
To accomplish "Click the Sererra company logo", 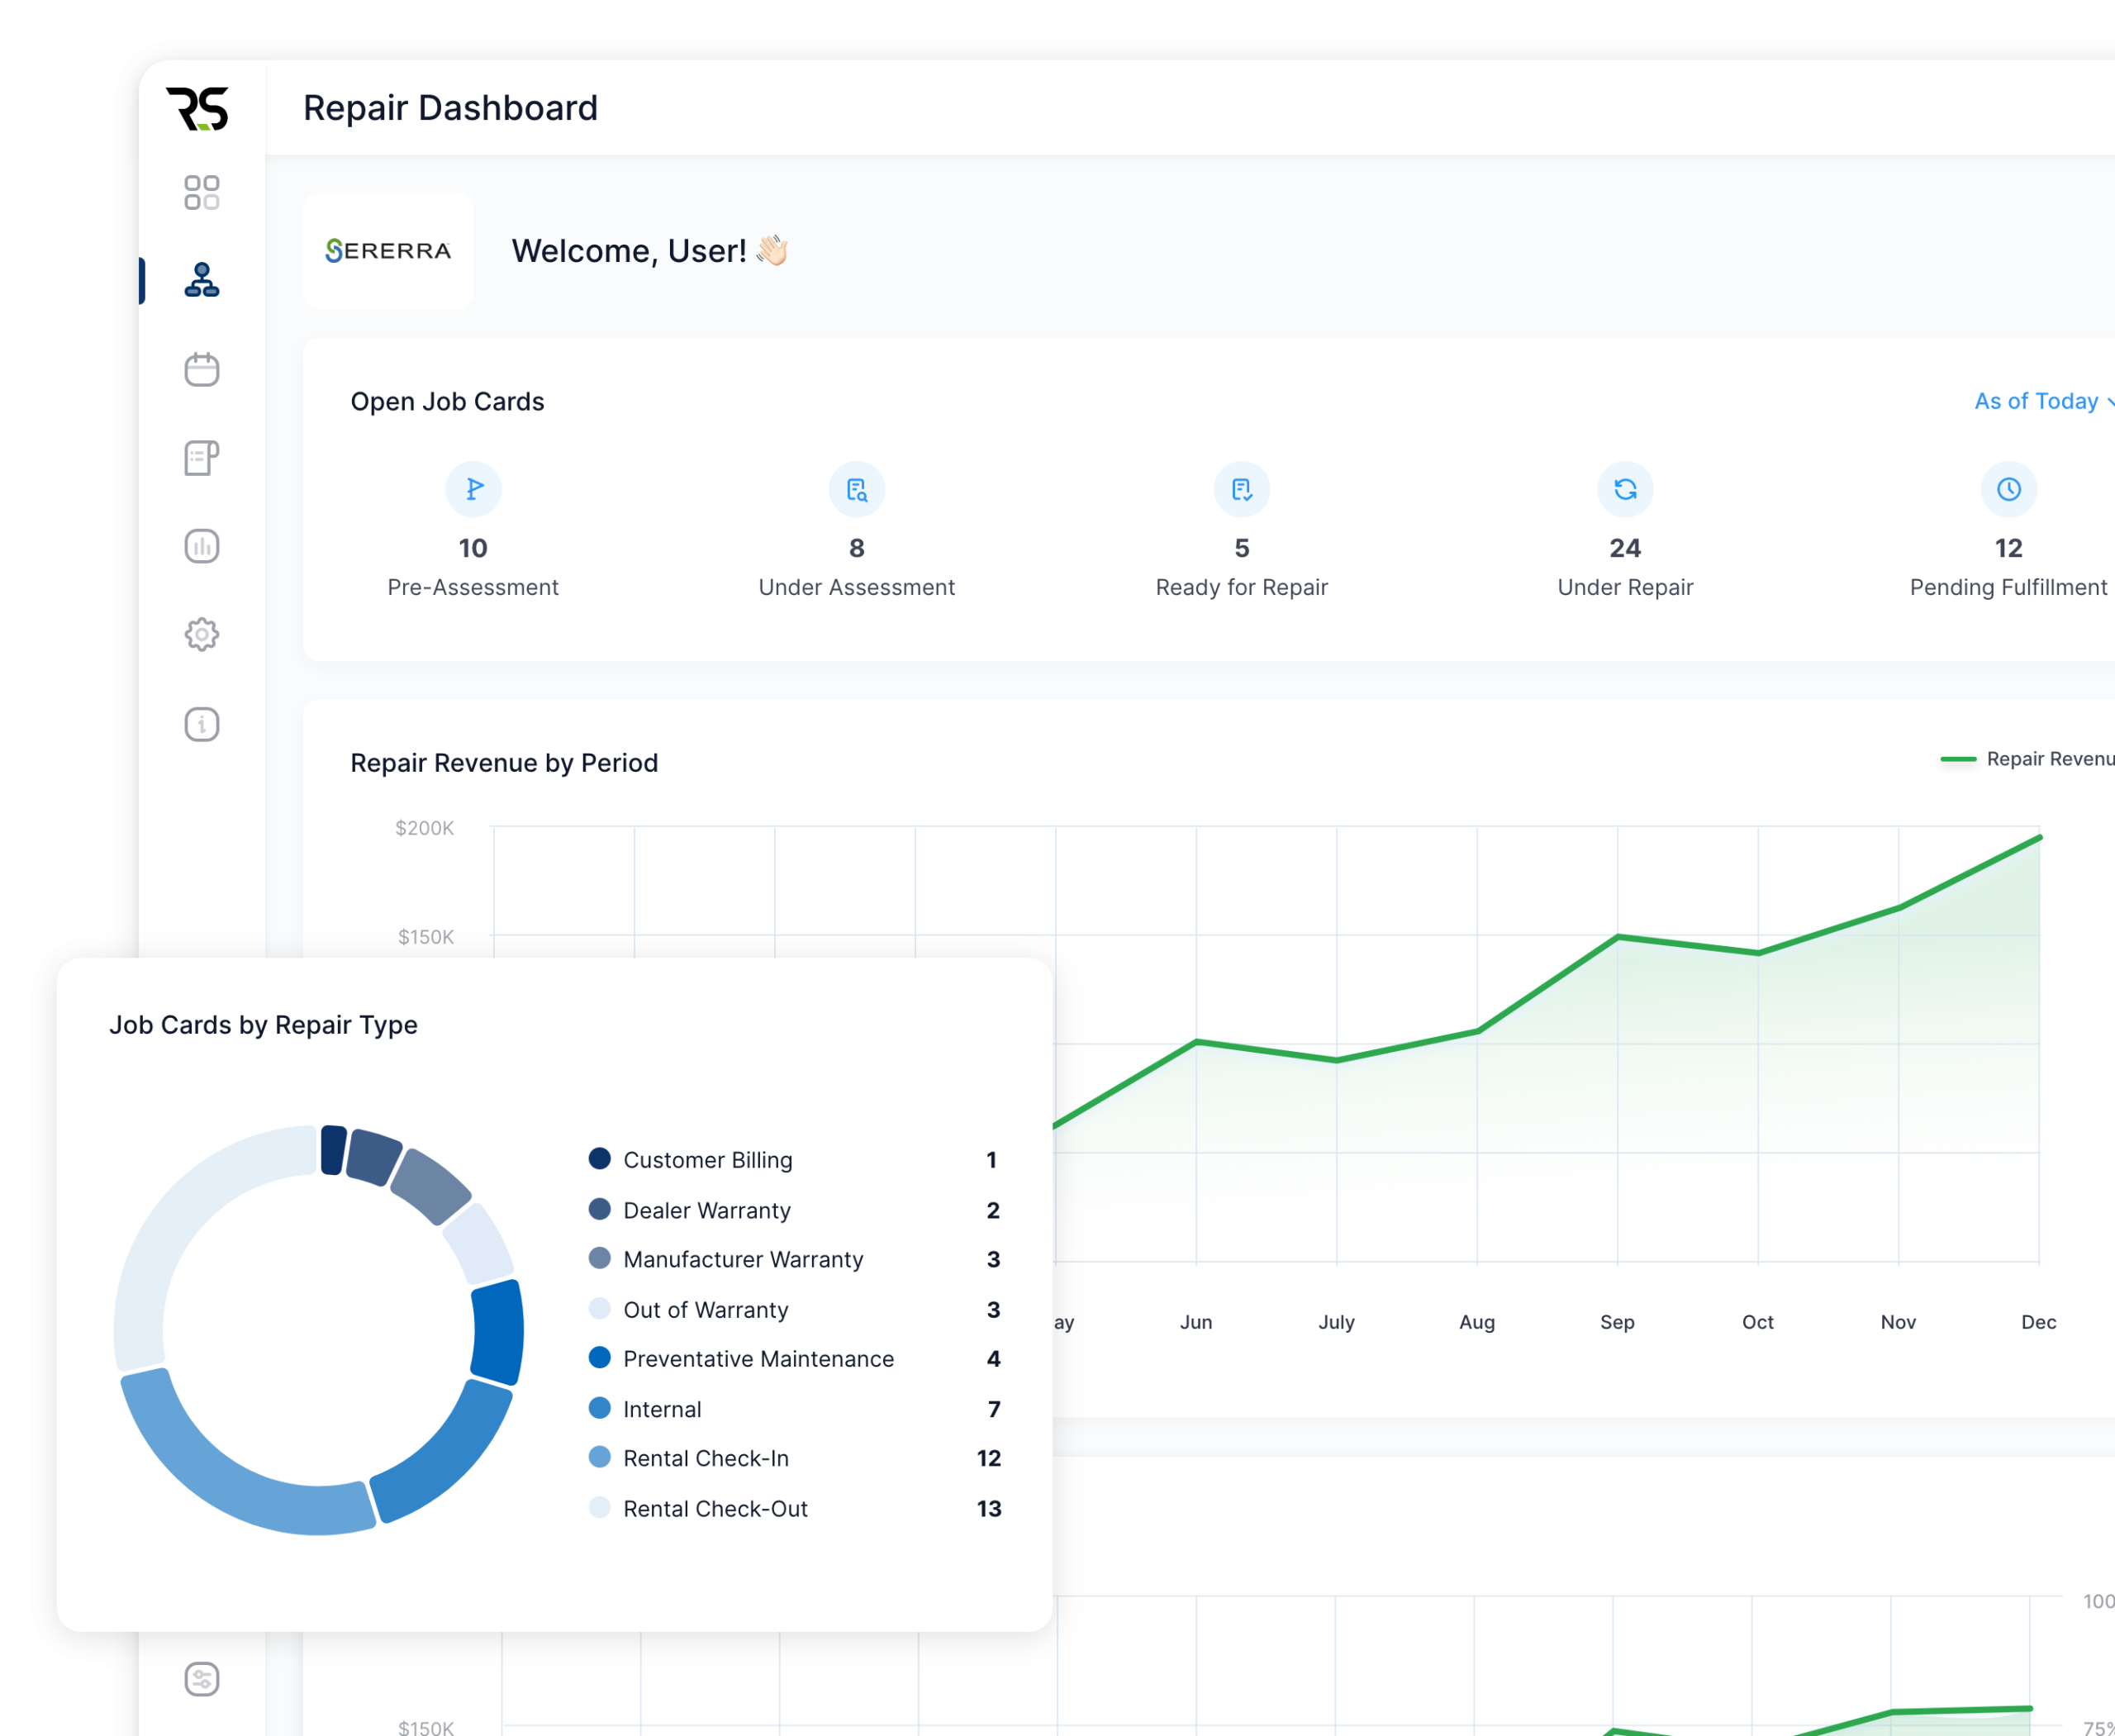I will tap(388, 250).
